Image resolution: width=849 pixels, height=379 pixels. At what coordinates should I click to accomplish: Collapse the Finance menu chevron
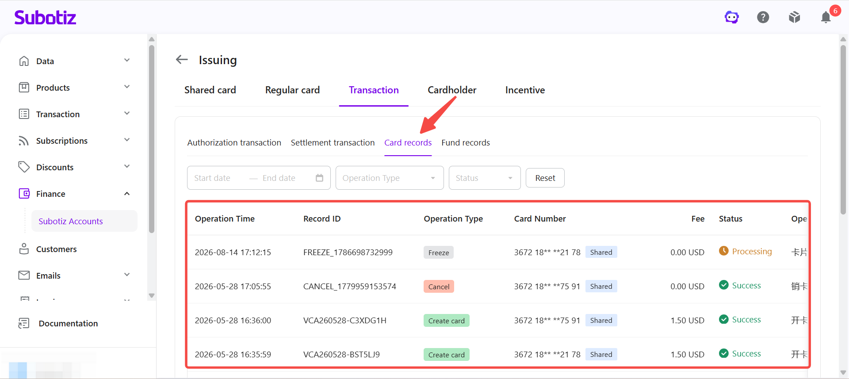pyautogui.click(x=127, y=194)
